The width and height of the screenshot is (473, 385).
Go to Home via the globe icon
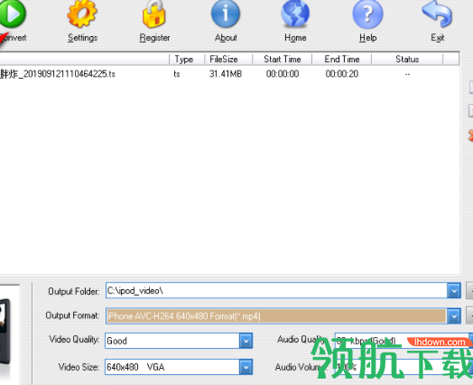click(295, 14)
